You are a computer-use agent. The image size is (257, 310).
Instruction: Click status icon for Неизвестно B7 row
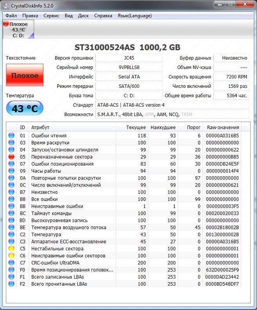click(11, 192)
